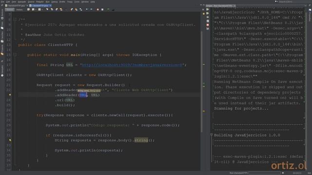This screenshot has width=312, height=175.
Task: Switch to the ServidorHTTP.java editor tab
Action: 17,6
